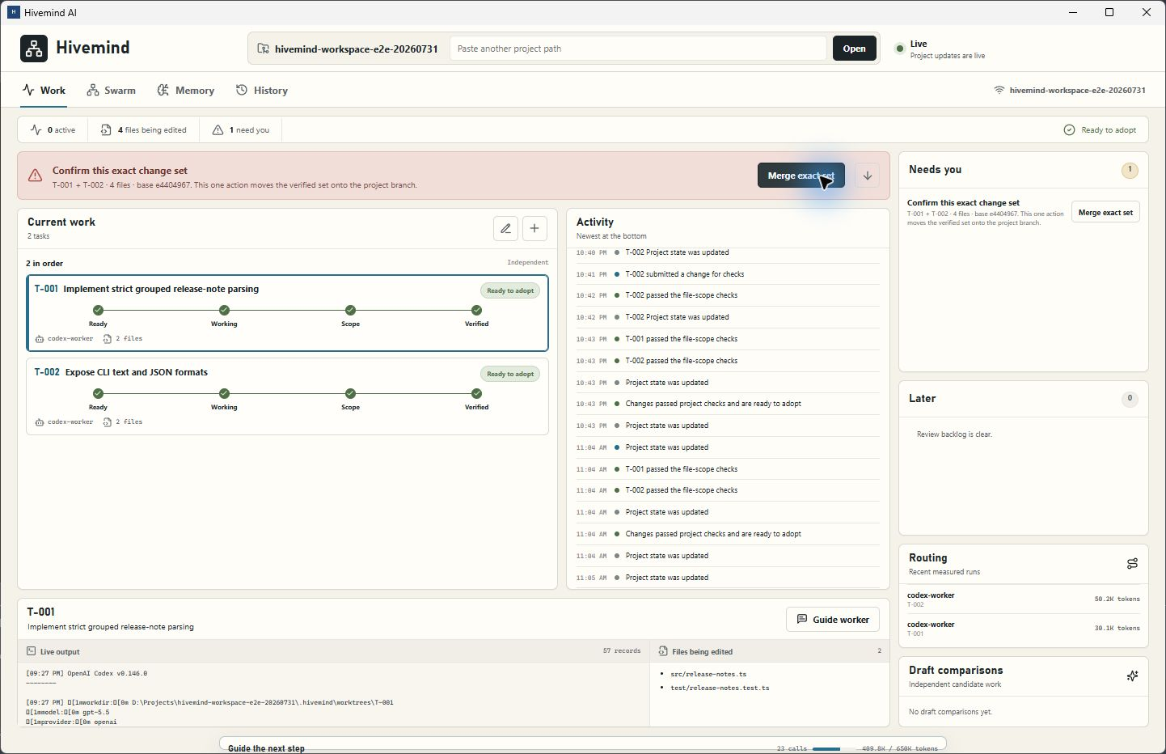Screen dimensions: 1166x754
Task: Click 10:43 PM 'T-001 passed the file-scope checks'
Action: 728,339
